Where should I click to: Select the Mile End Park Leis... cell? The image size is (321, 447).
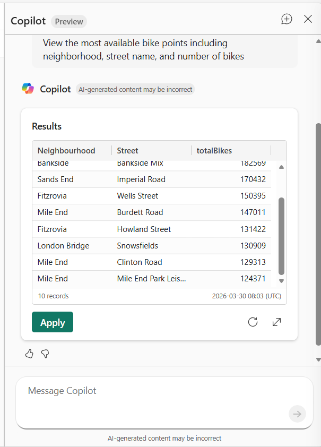151,279
